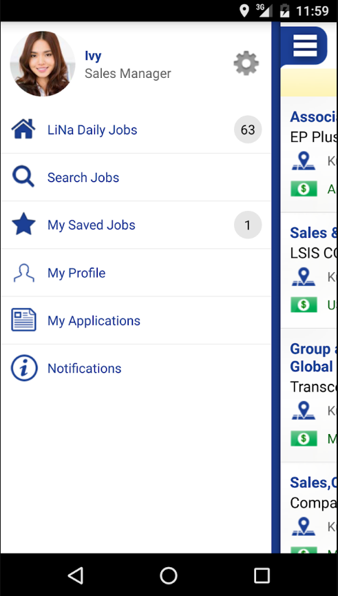This screenshot has width=338, height=596.
Task: Tap the Ivy user name link
Action: pyautogui.click(x=93, y=56)
